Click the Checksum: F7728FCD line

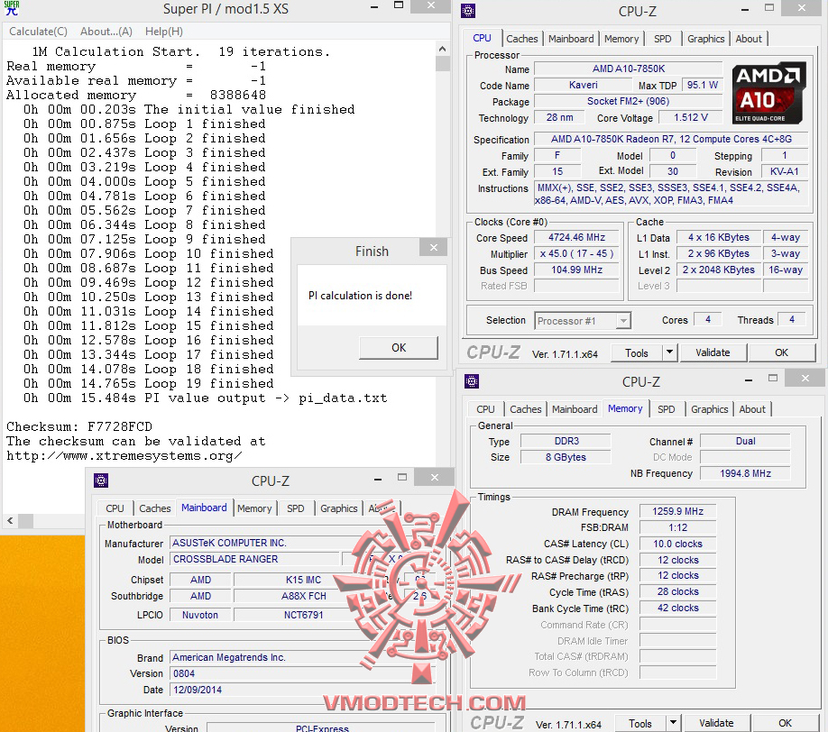click(79, 426)
